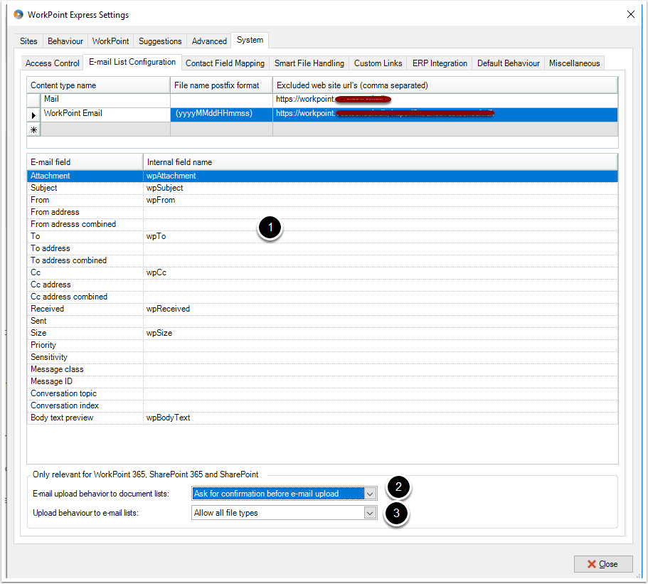Click the wpCc internal field cell
This screenshot has width=648, height=584.
click(x=381, y=272)
